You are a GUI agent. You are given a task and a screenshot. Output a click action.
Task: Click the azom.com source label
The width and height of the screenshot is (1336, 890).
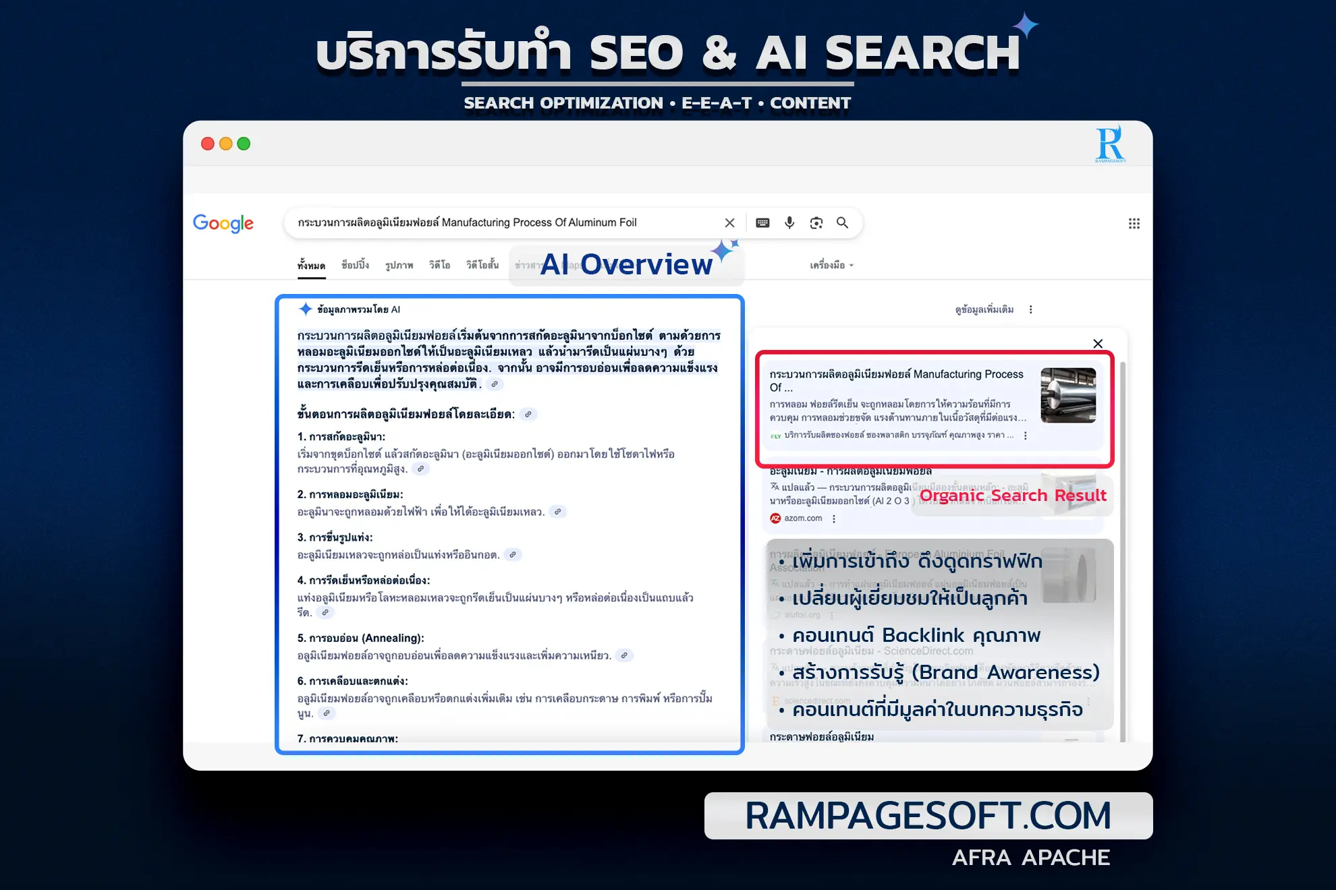click(803, 518)
